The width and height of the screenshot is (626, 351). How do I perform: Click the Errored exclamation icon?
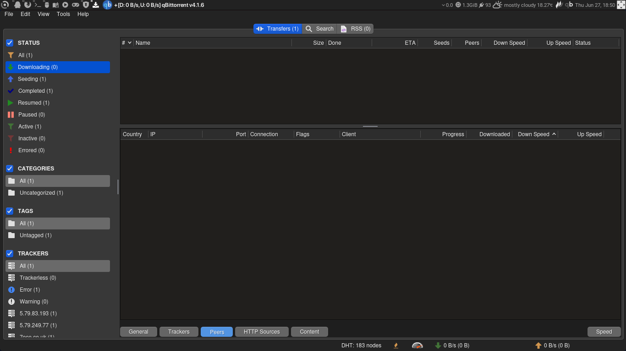(11, 150)
